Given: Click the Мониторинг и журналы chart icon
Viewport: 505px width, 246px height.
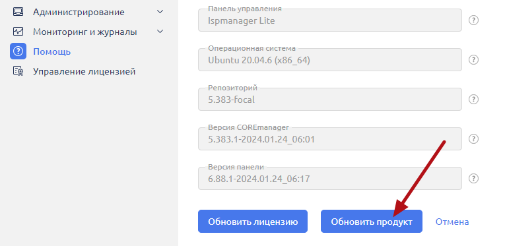Looking at the screenshot, I should pyautogui.click(x=18, y=32).
